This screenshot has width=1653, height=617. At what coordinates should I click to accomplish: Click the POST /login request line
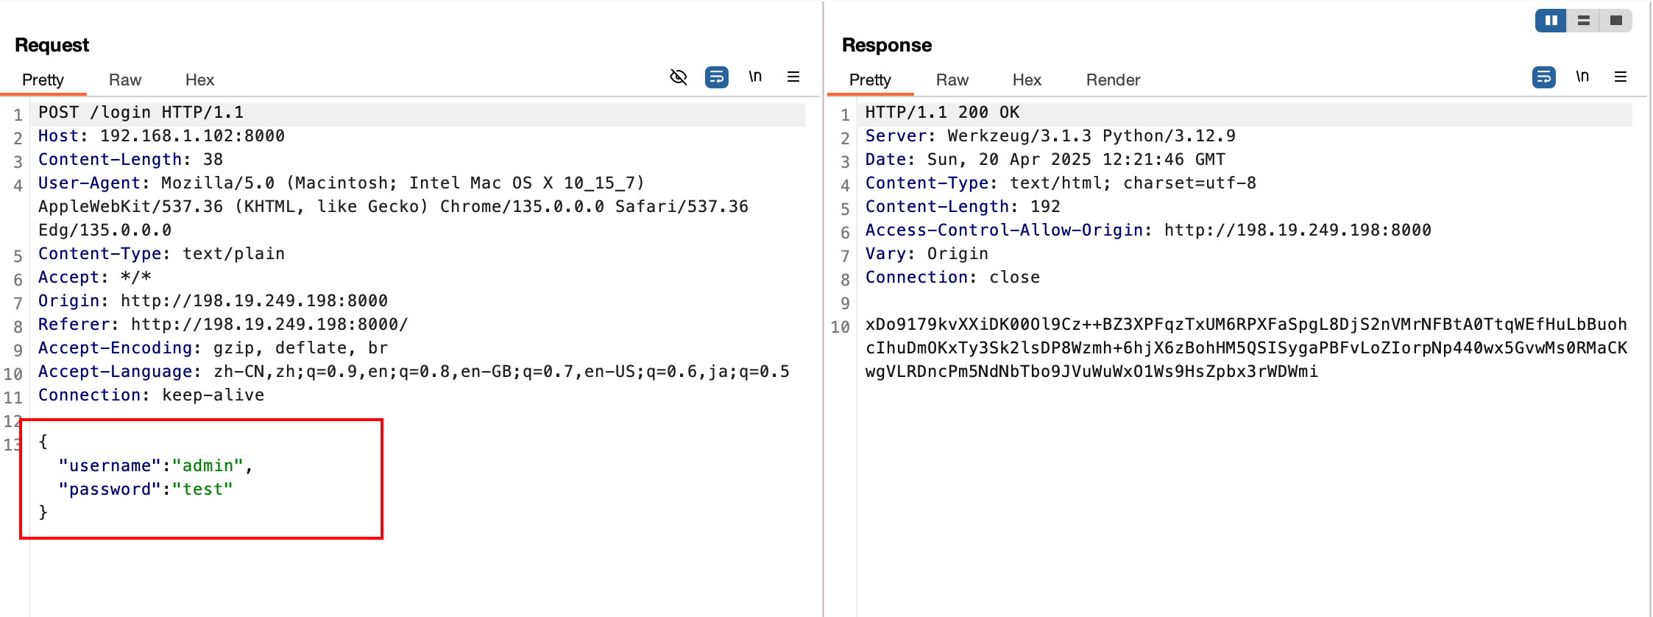click(141, 112)
